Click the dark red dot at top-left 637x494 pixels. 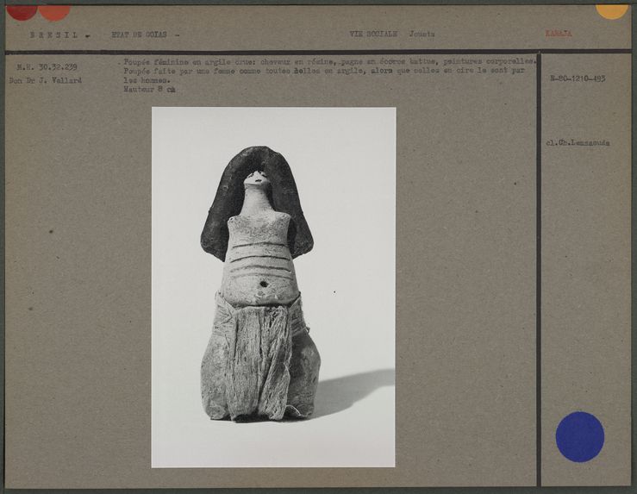[x=22, y=10]
